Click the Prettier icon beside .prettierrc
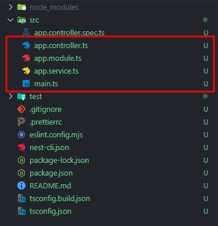Screen dimensions: 218x226 [x=21, y=122]
